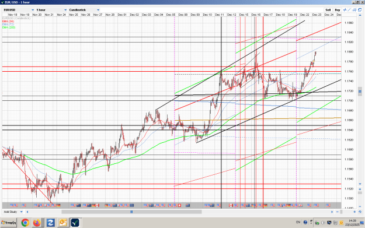The width and height of the screenshot is (365, 228).
Task: Click the chart tools icon beside the line tool
Action: tap(354, 10)
